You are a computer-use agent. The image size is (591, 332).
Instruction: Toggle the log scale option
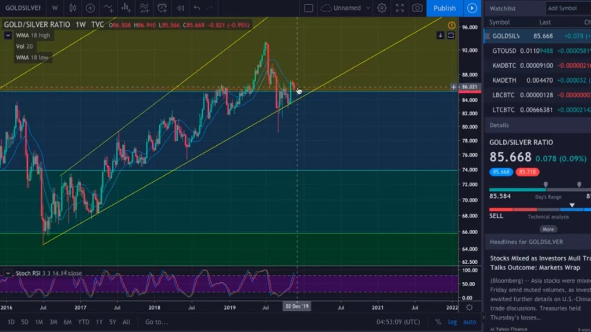click(452, 322)
